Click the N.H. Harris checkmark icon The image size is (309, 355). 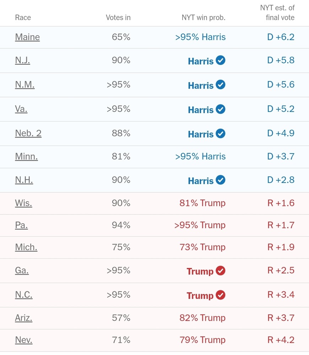[221, 180]
